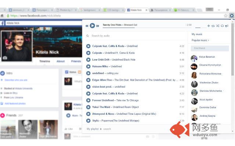Open Kolya Baraniuk's music

207,57
